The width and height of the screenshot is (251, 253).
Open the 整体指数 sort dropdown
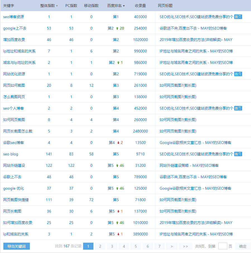[57, 5]
